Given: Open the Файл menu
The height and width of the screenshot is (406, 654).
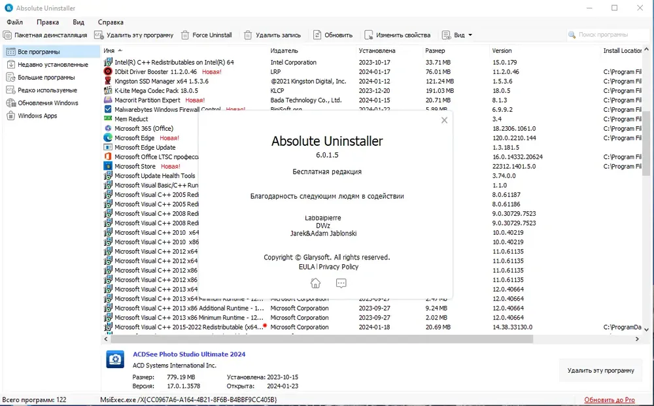Looking at the screenshot, I should pos(14,22).
